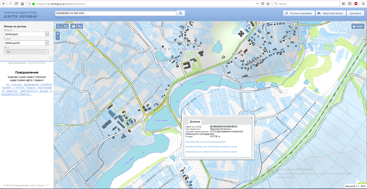367x189 pixels.
Task: Click the Технічна підтримка button
Action: click(x=298, y=13)
